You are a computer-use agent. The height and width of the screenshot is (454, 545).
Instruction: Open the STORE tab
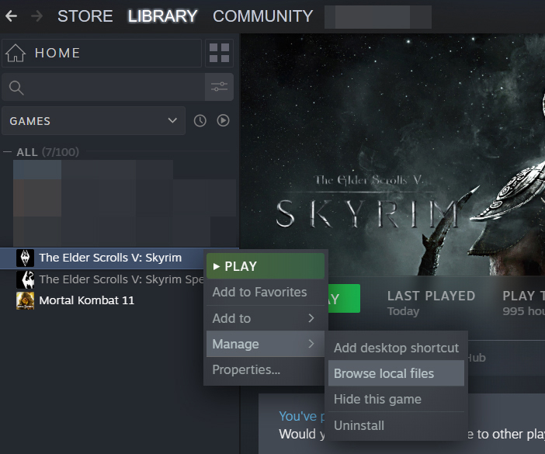click(85, 16)
